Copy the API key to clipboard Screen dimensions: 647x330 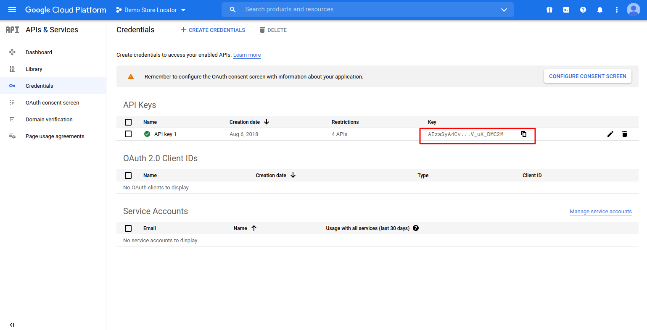pos(524,134)
